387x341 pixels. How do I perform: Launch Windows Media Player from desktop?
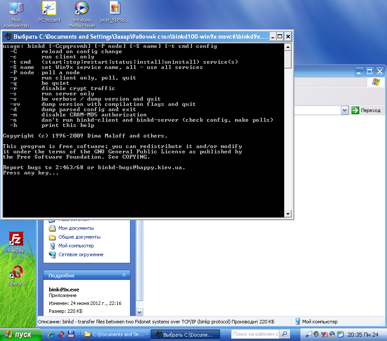coord(82,15)
